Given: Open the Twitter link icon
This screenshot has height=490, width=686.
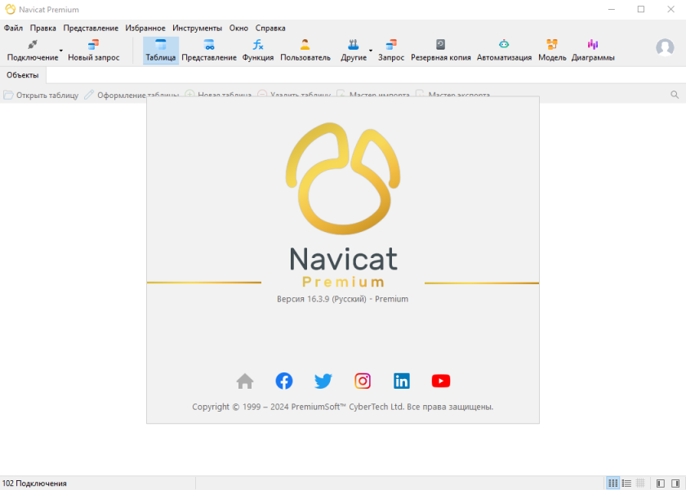Looking at the screenshot, I should (323, 381).
